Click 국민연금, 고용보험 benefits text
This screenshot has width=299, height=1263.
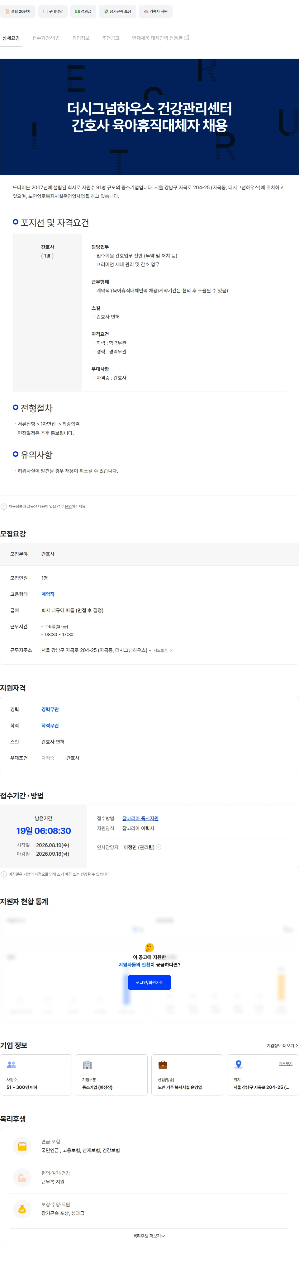pyautogui.click(x=80, y=1150)
